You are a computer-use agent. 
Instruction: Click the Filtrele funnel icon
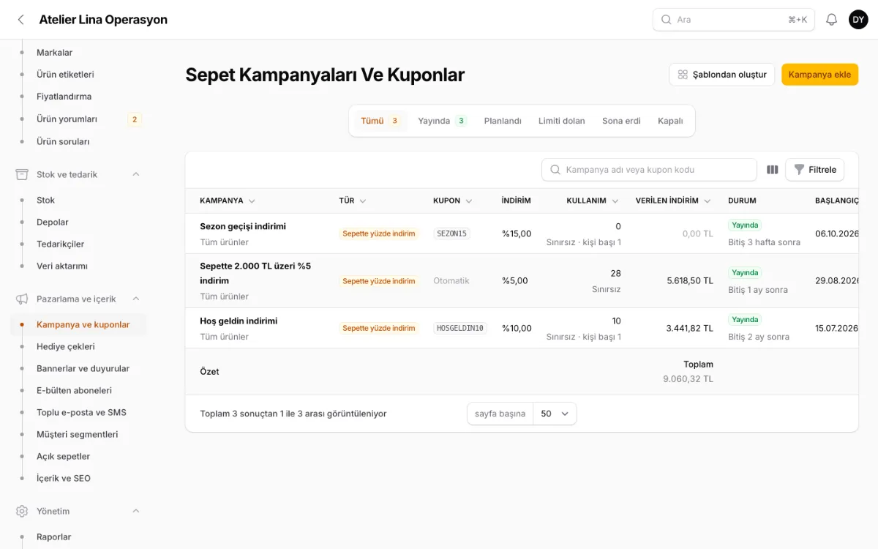click(x=799, y=170)
